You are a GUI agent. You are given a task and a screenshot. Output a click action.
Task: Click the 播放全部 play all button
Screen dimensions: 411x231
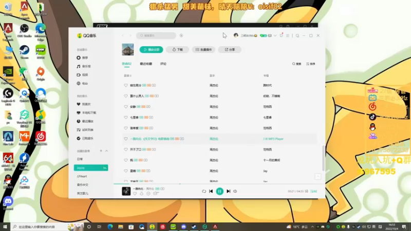coord(151,49)
